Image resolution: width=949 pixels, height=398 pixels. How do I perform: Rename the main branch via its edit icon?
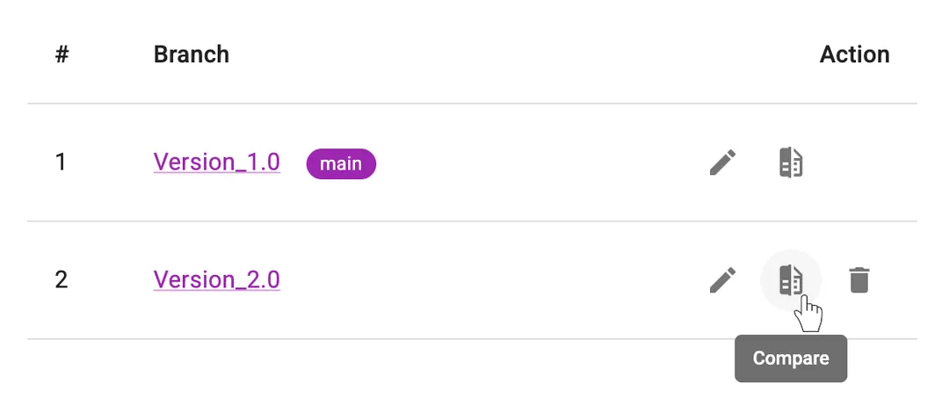[x=722, y=163]
